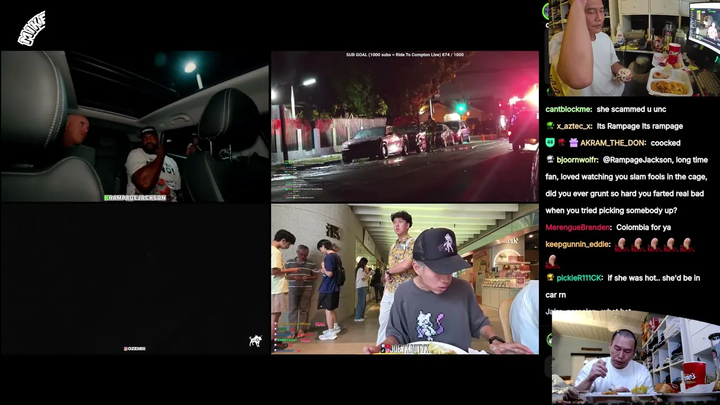Open the night street police-lights video feed
The height and width of the screenshot is (405, 720).
(x=405, y=127)
